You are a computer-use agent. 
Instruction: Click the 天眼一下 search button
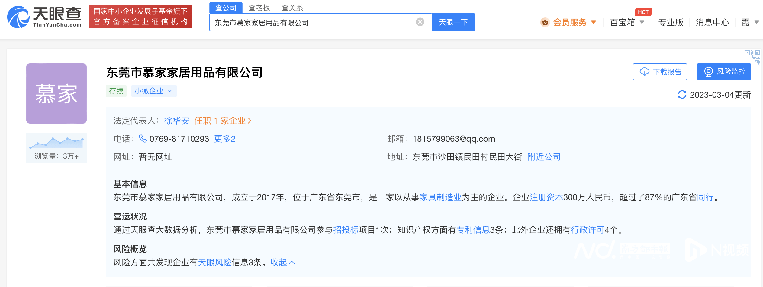(453, 22)
